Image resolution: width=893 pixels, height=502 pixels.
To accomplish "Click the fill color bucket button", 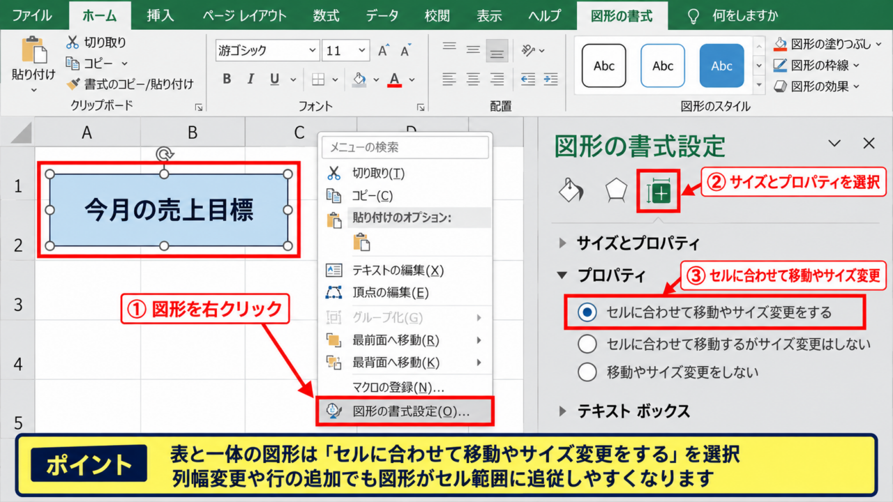I will [360, 79].
